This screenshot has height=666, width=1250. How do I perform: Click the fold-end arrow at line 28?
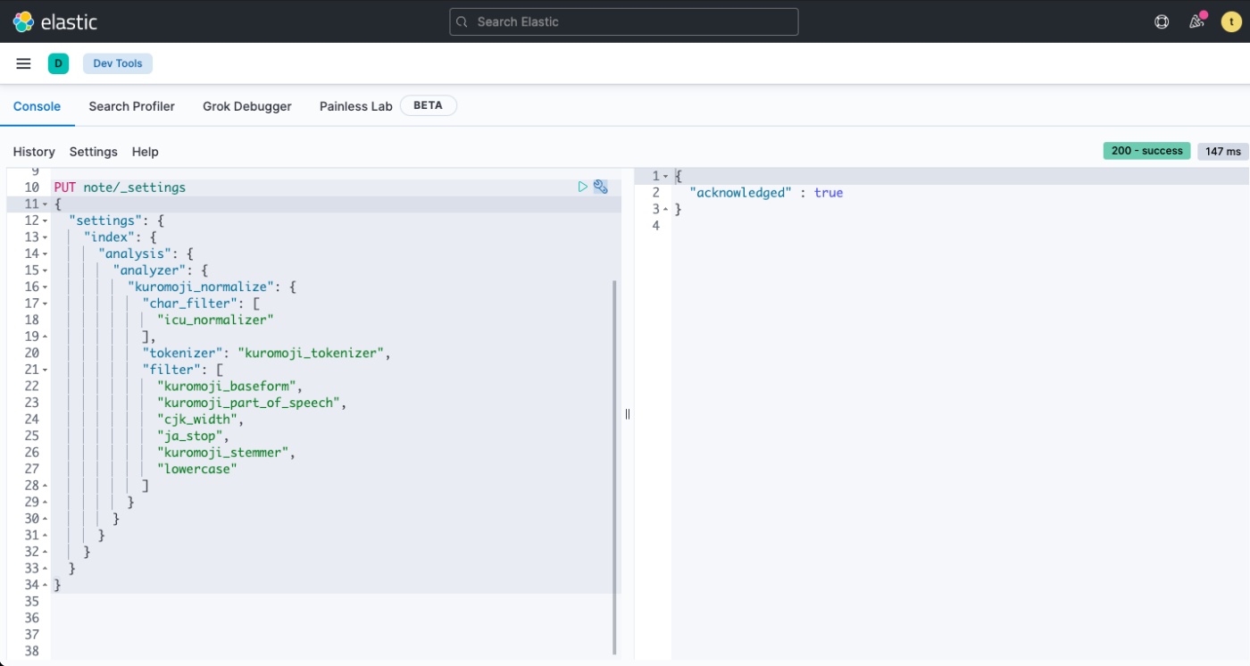[x=46, y=486]
